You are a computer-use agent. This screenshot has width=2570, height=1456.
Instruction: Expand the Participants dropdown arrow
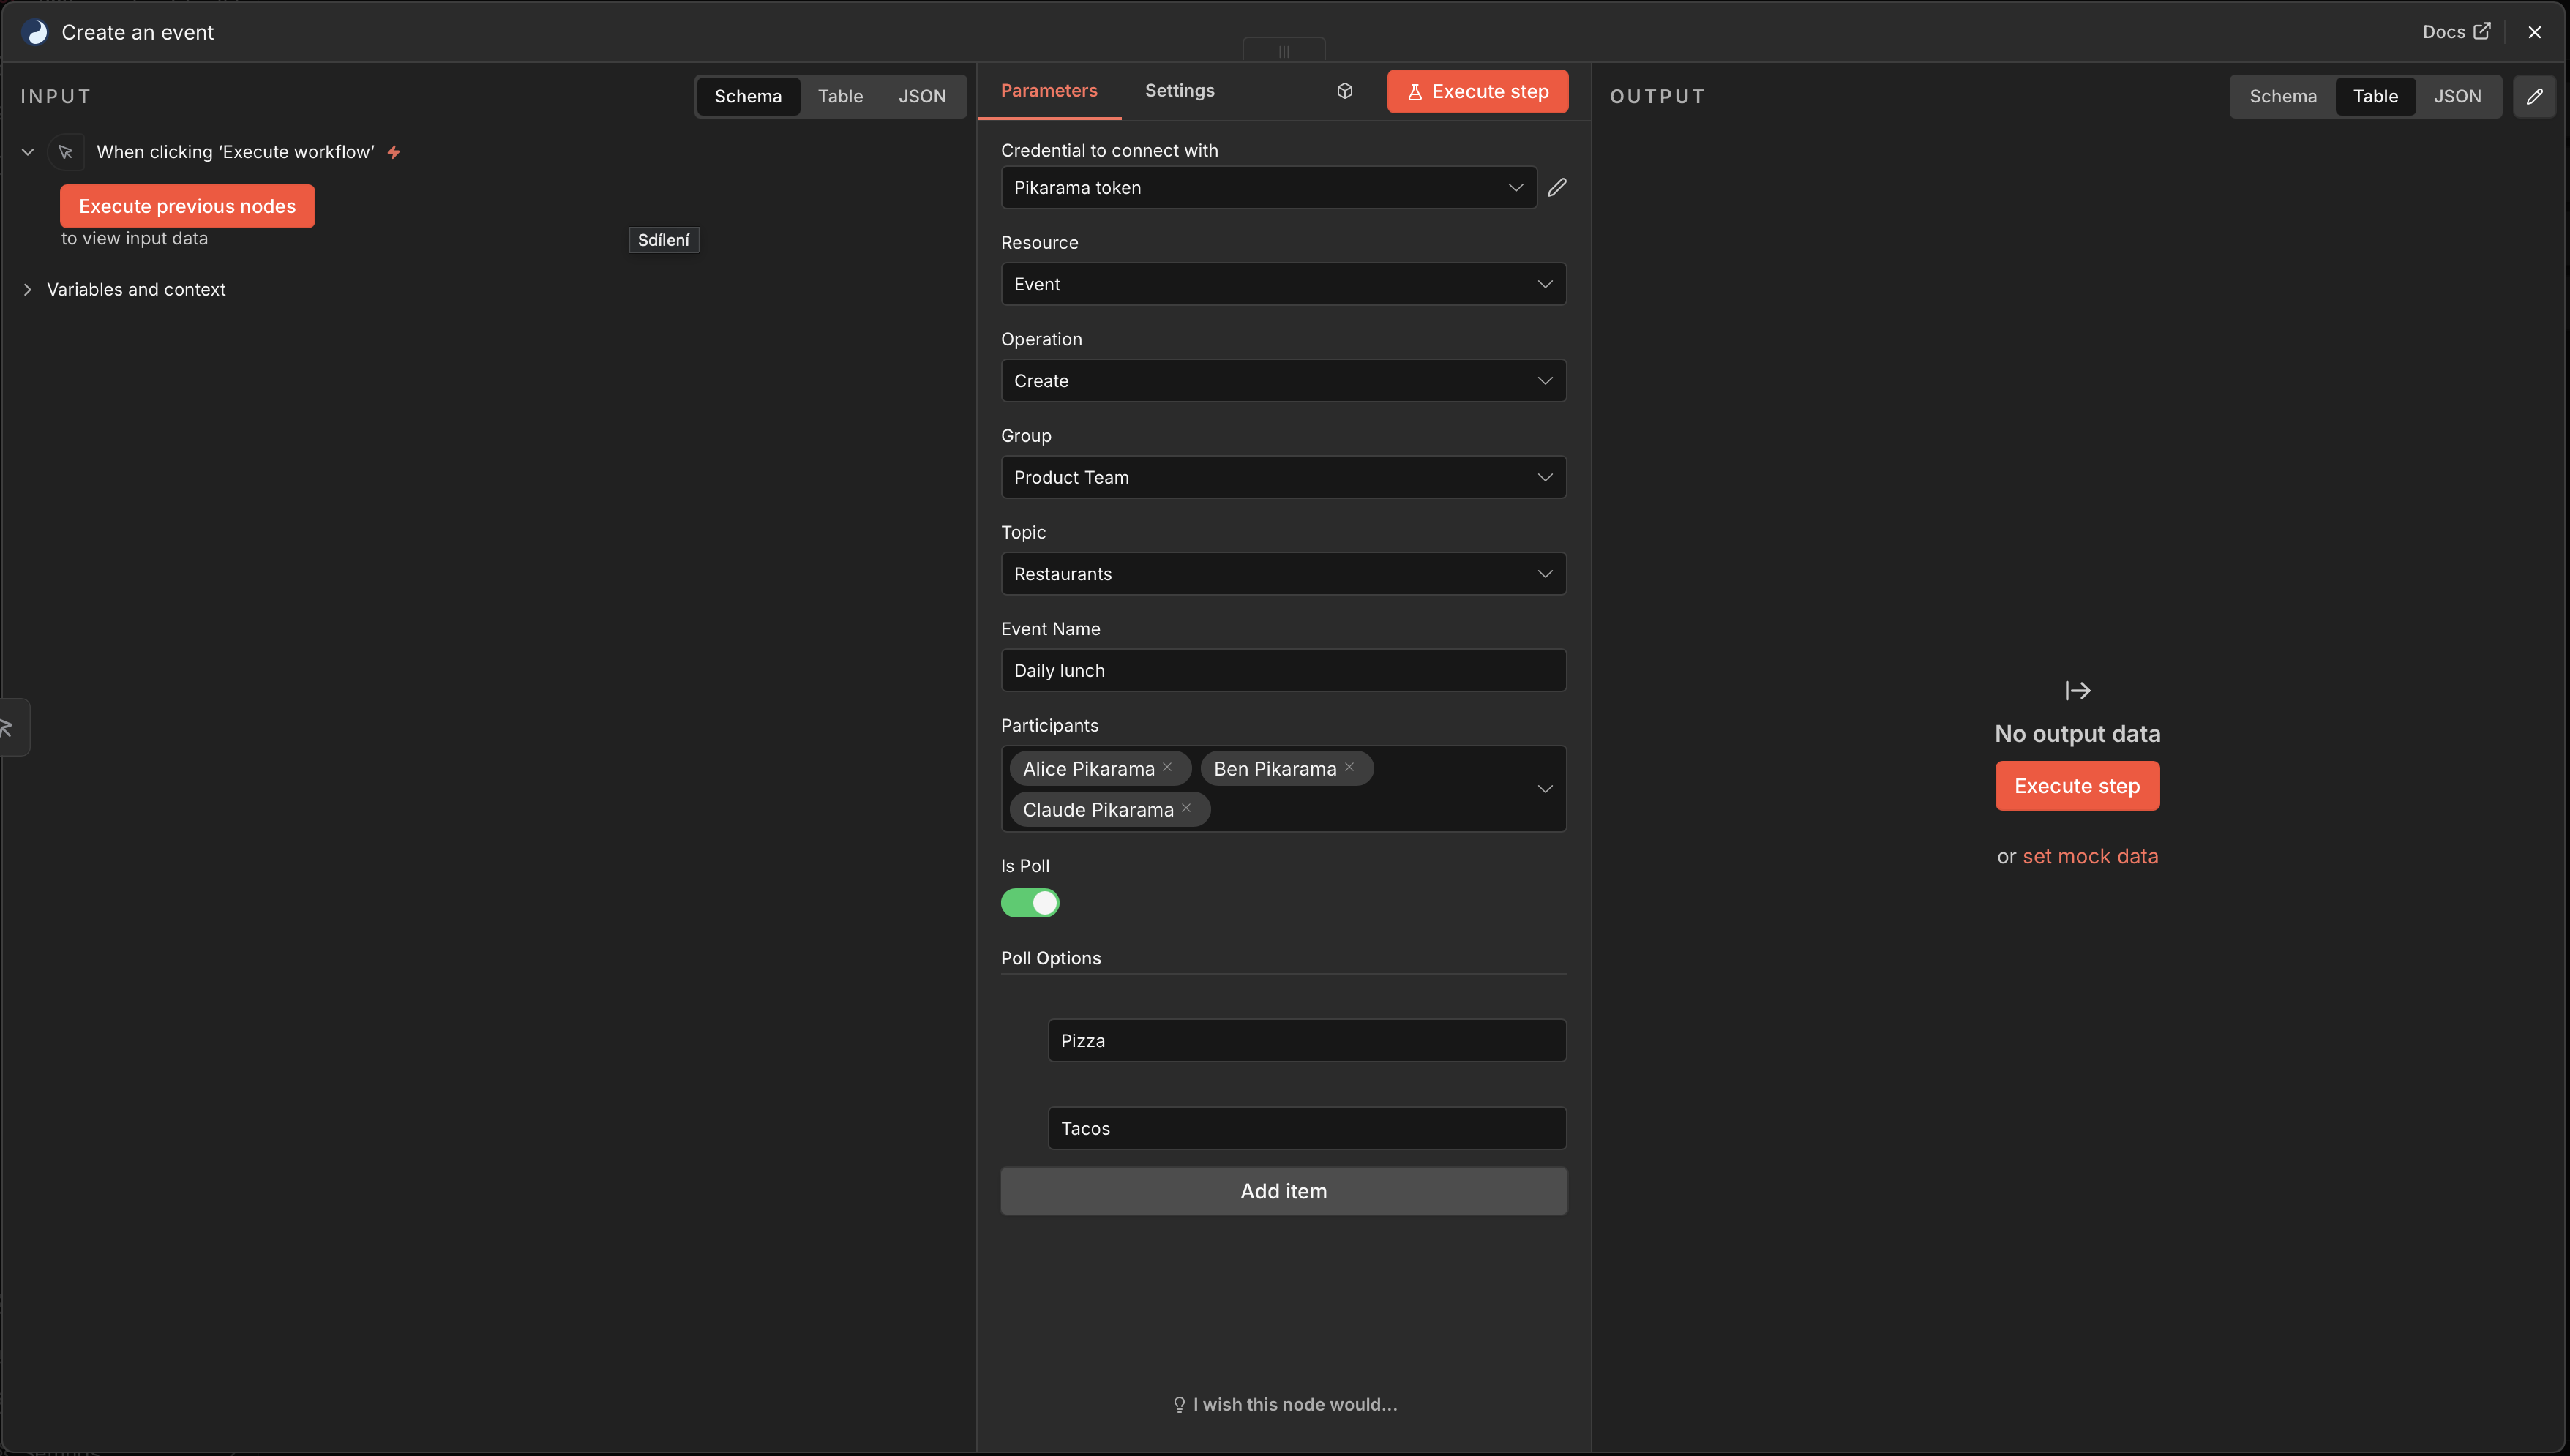(x=1544, y=789)
